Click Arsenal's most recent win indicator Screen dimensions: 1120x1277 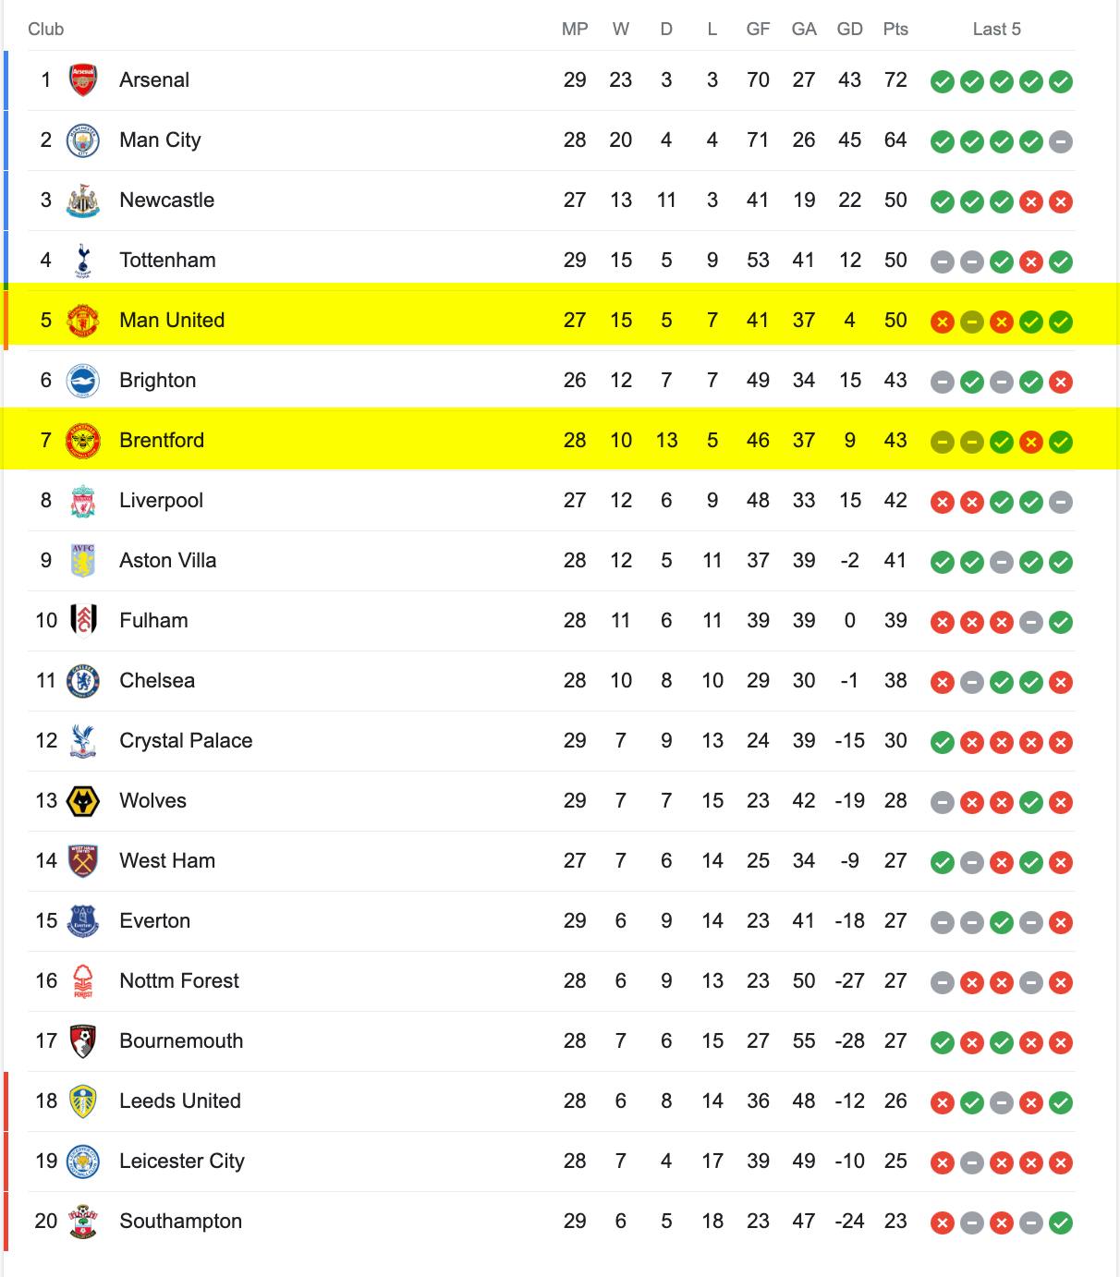1061,81
